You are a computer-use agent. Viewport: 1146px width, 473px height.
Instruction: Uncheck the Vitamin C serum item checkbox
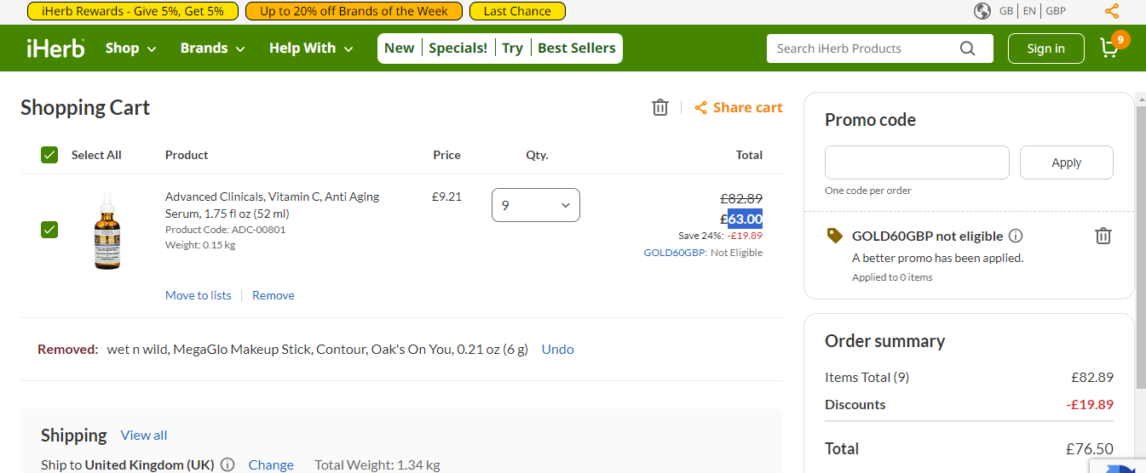tap(49, 230)
